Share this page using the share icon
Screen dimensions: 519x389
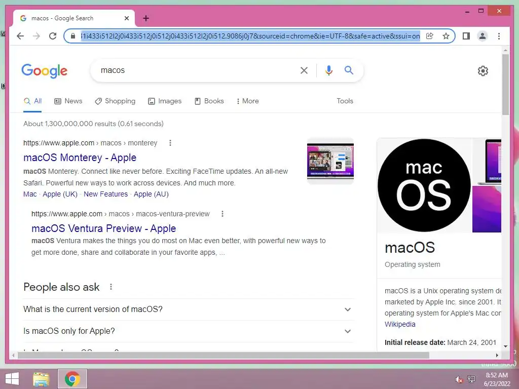click(x=430, y=36)
